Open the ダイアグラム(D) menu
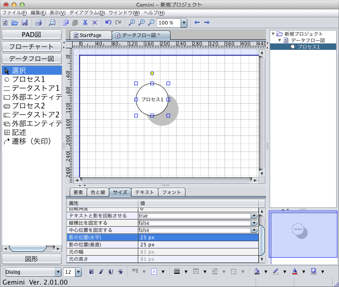 pyautogui.click(x=87, y=13)
